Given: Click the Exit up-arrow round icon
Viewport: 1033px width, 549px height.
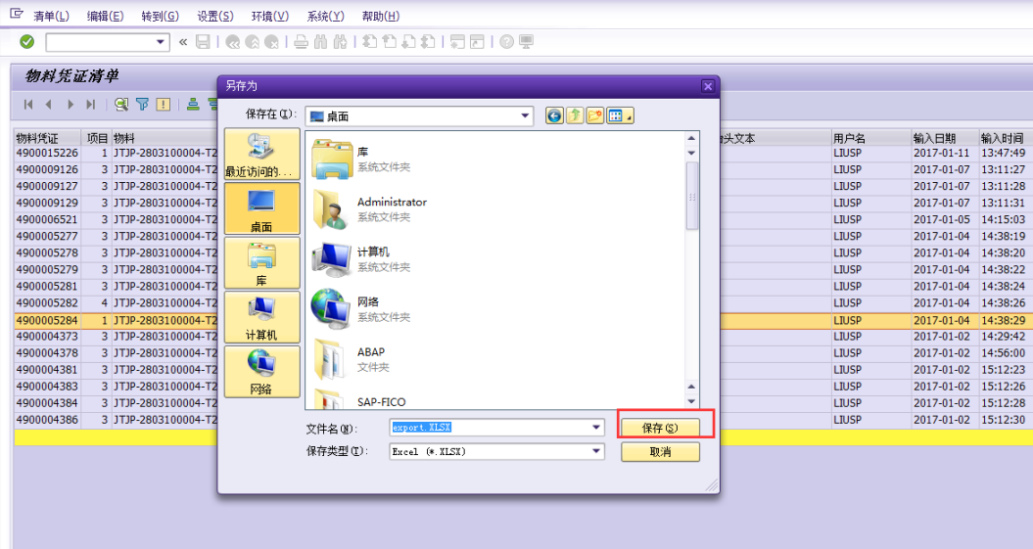Looking at the screenshot, I should point(253,42).
